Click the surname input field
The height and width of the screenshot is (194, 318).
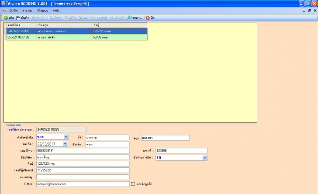point(165,138)
